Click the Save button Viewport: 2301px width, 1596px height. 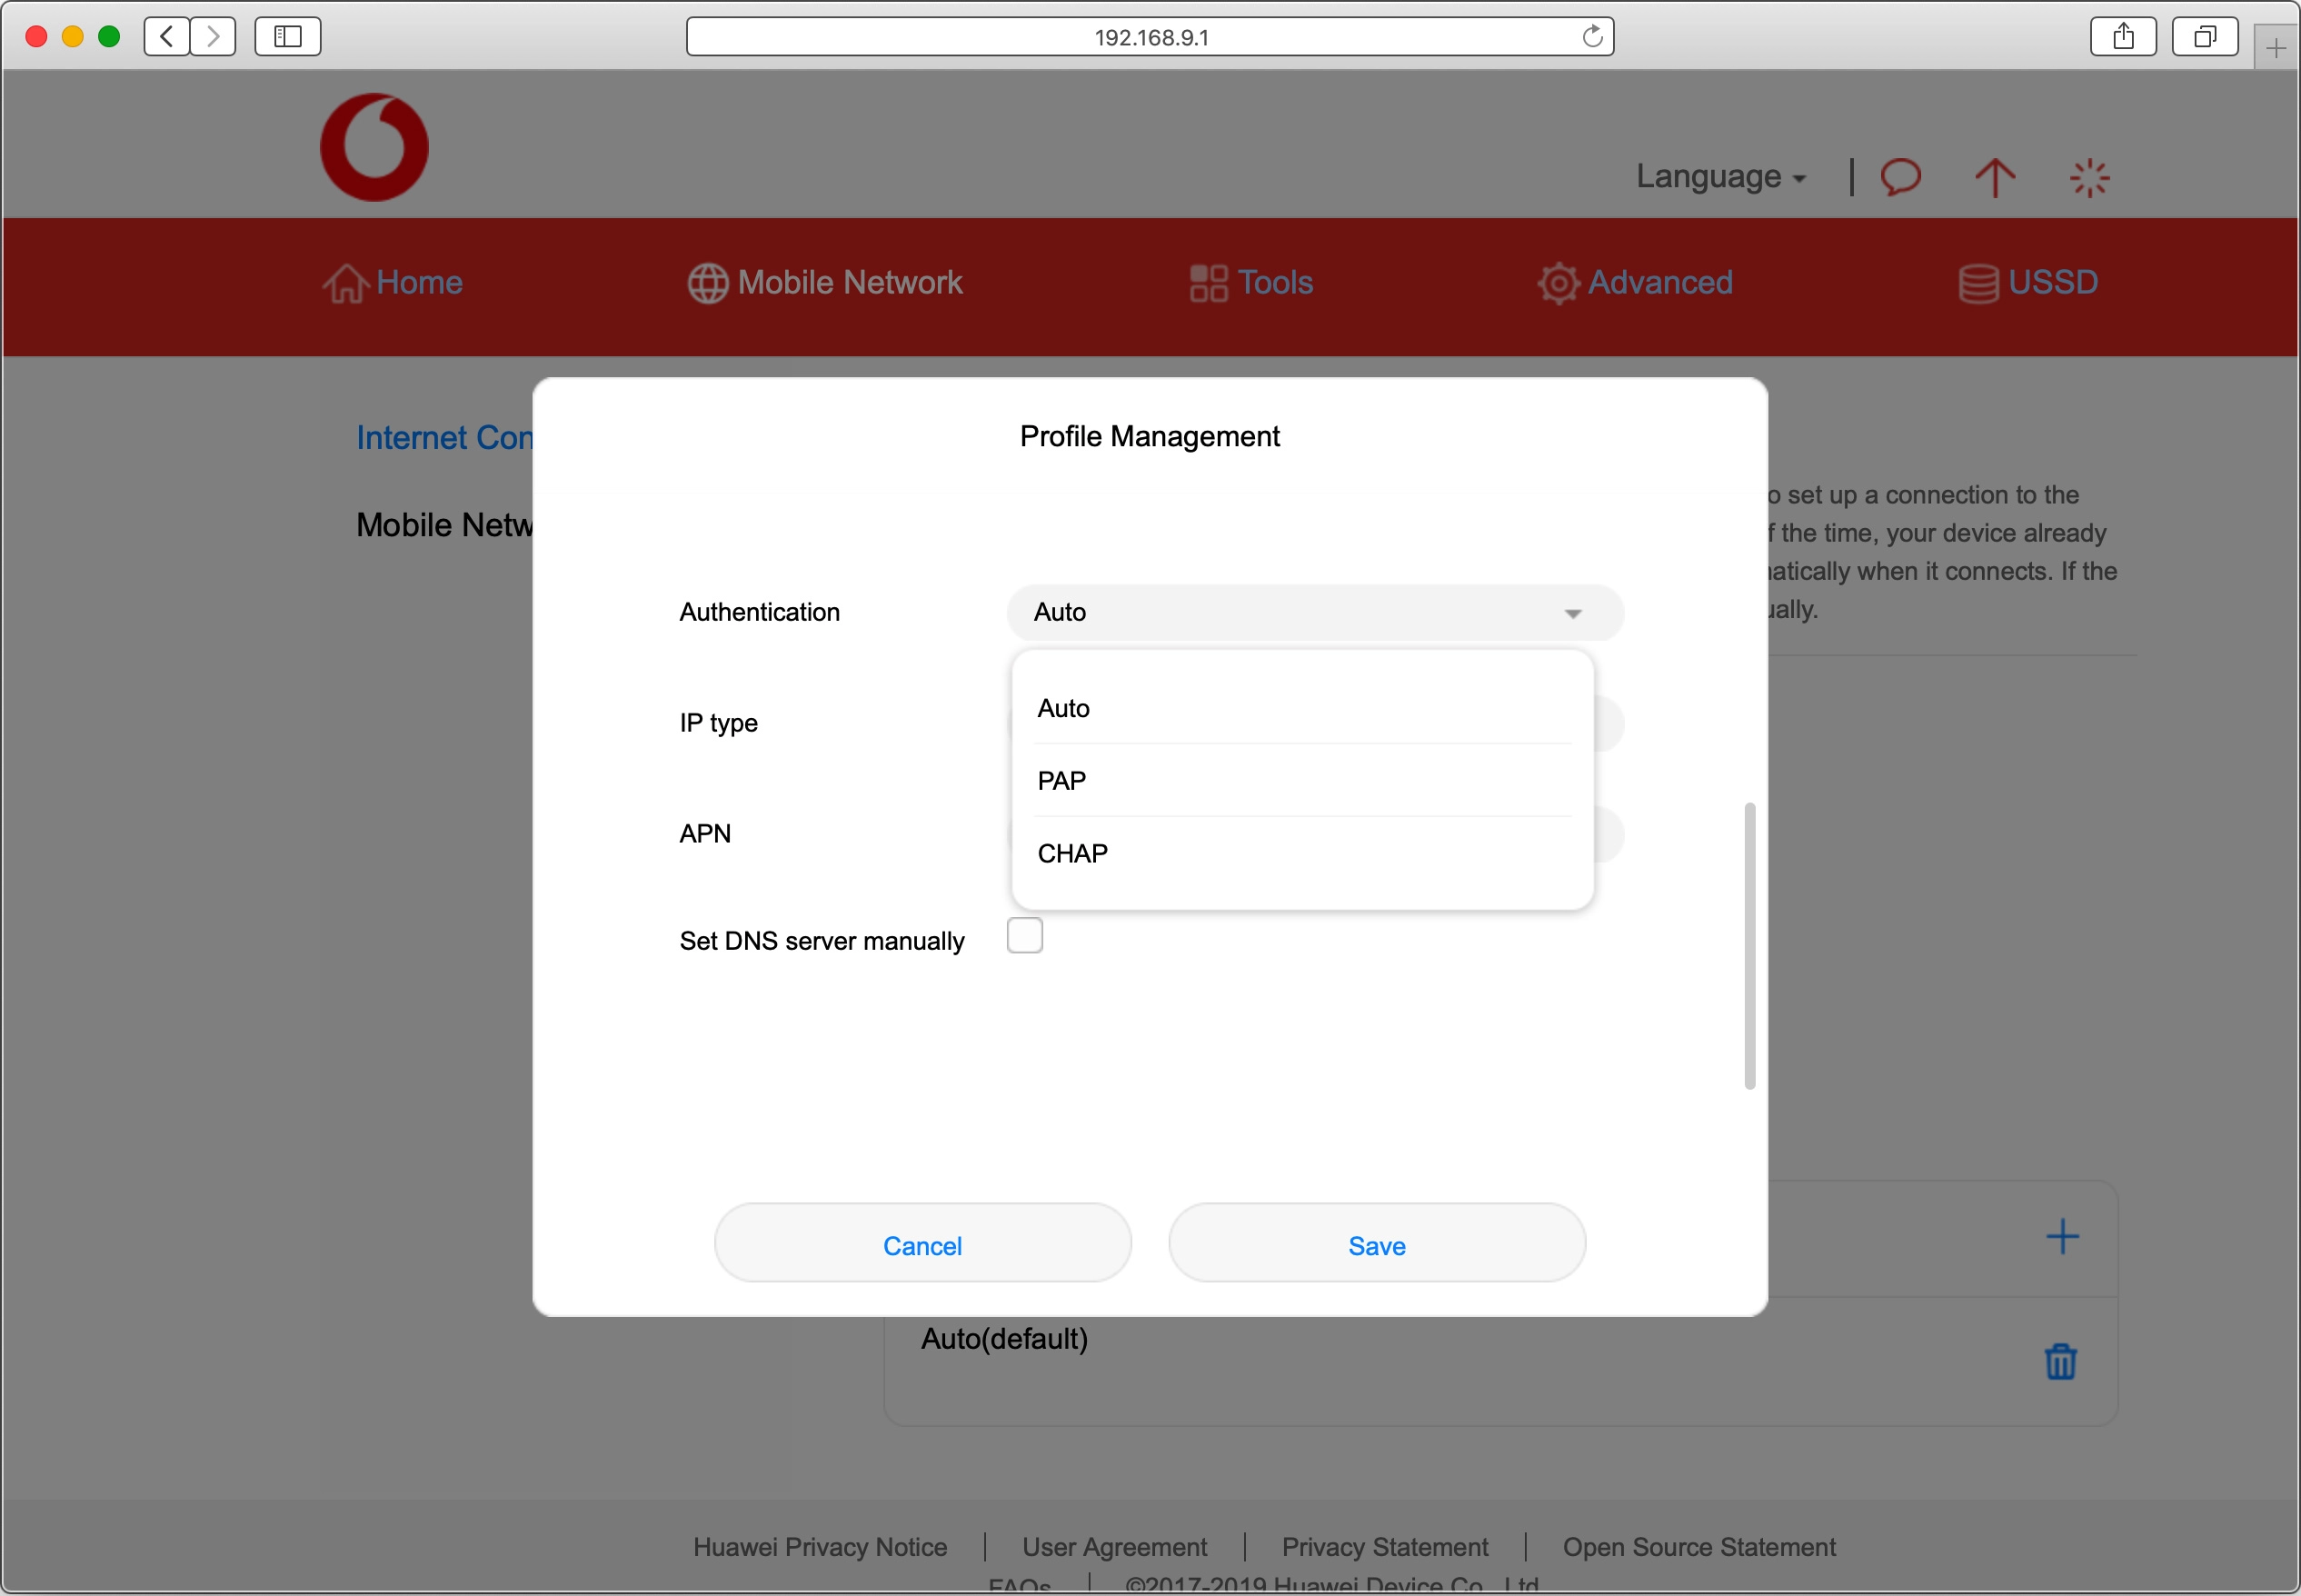pyautogui.click(x=1377, y=1245)
